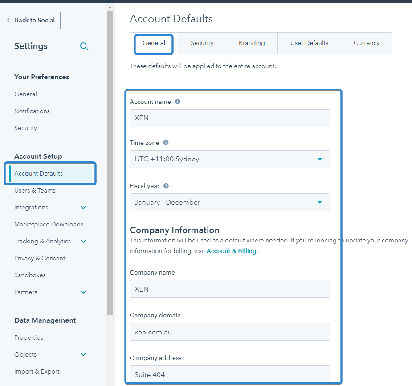
Task: Select Privacy & Consent in the sidebar
Action: pos(40,258)
